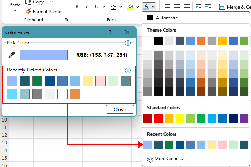Select standard dark red color swatch
Viewport: 251px width, 167px height.
pyautogui.click(x=148, y=118)
